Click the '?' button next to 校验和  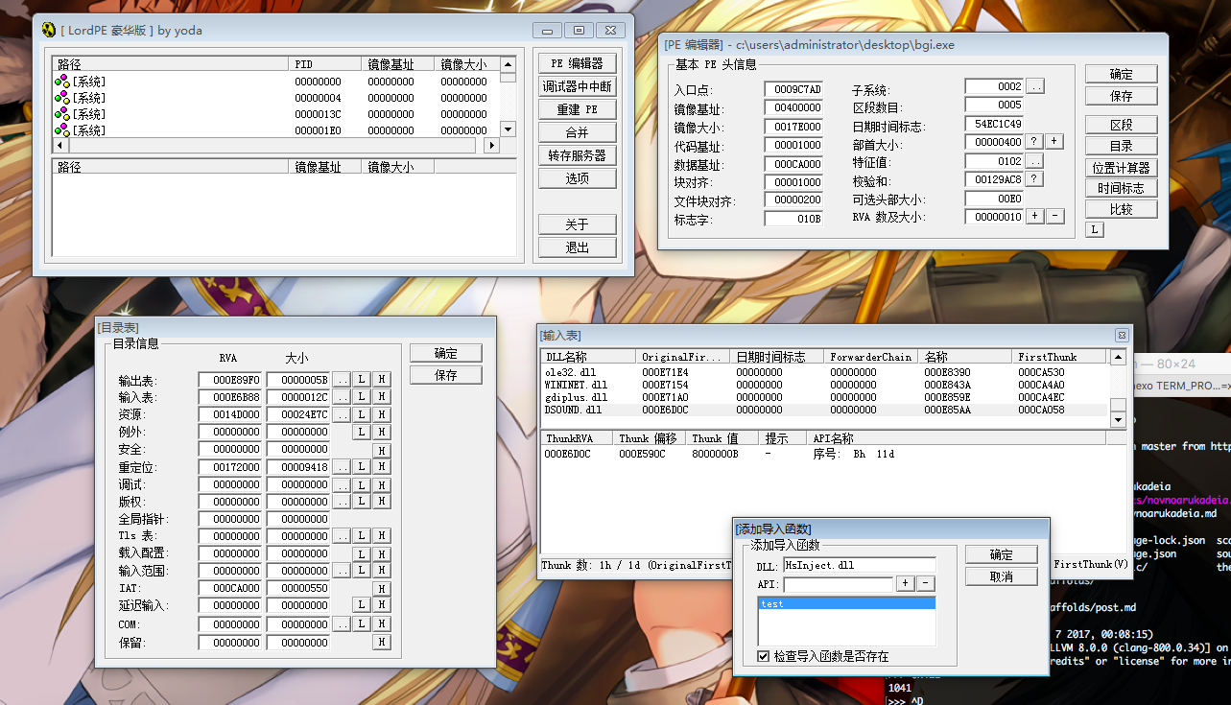pos(1034,178)
